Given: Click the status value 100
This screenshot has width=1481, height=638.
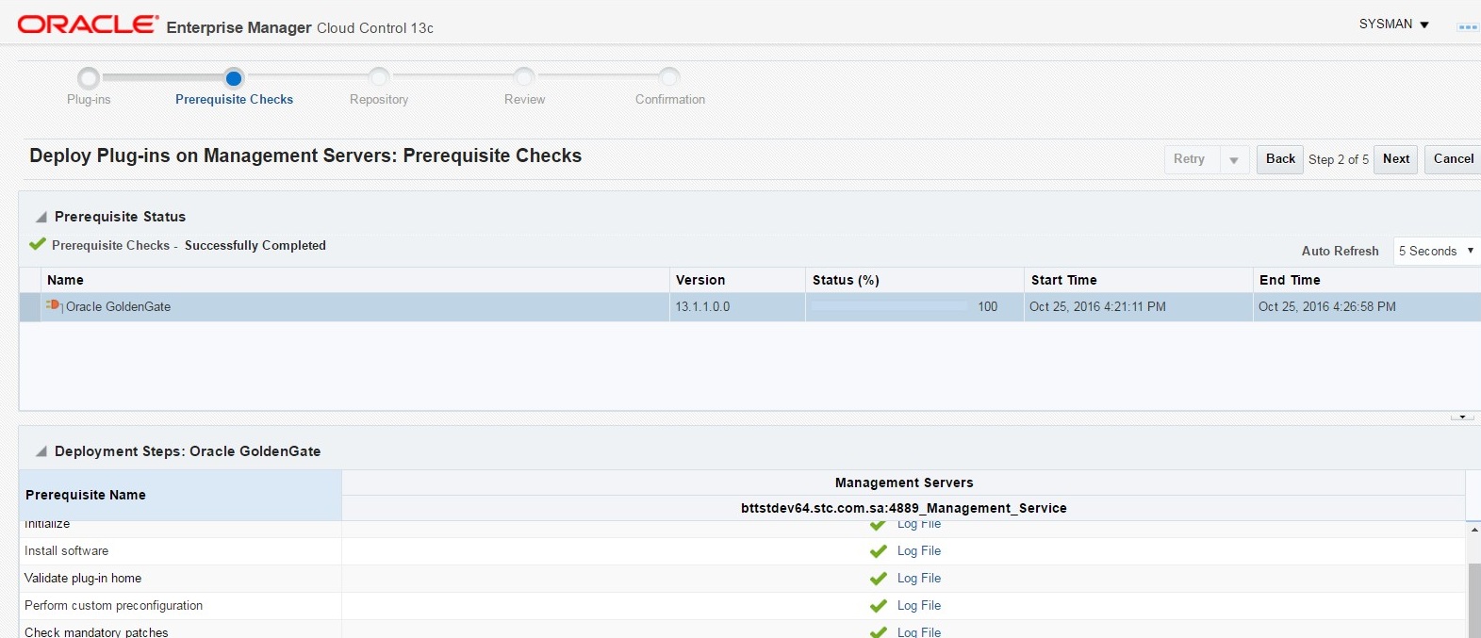Looking at the screenshot, I should [987, 307].
